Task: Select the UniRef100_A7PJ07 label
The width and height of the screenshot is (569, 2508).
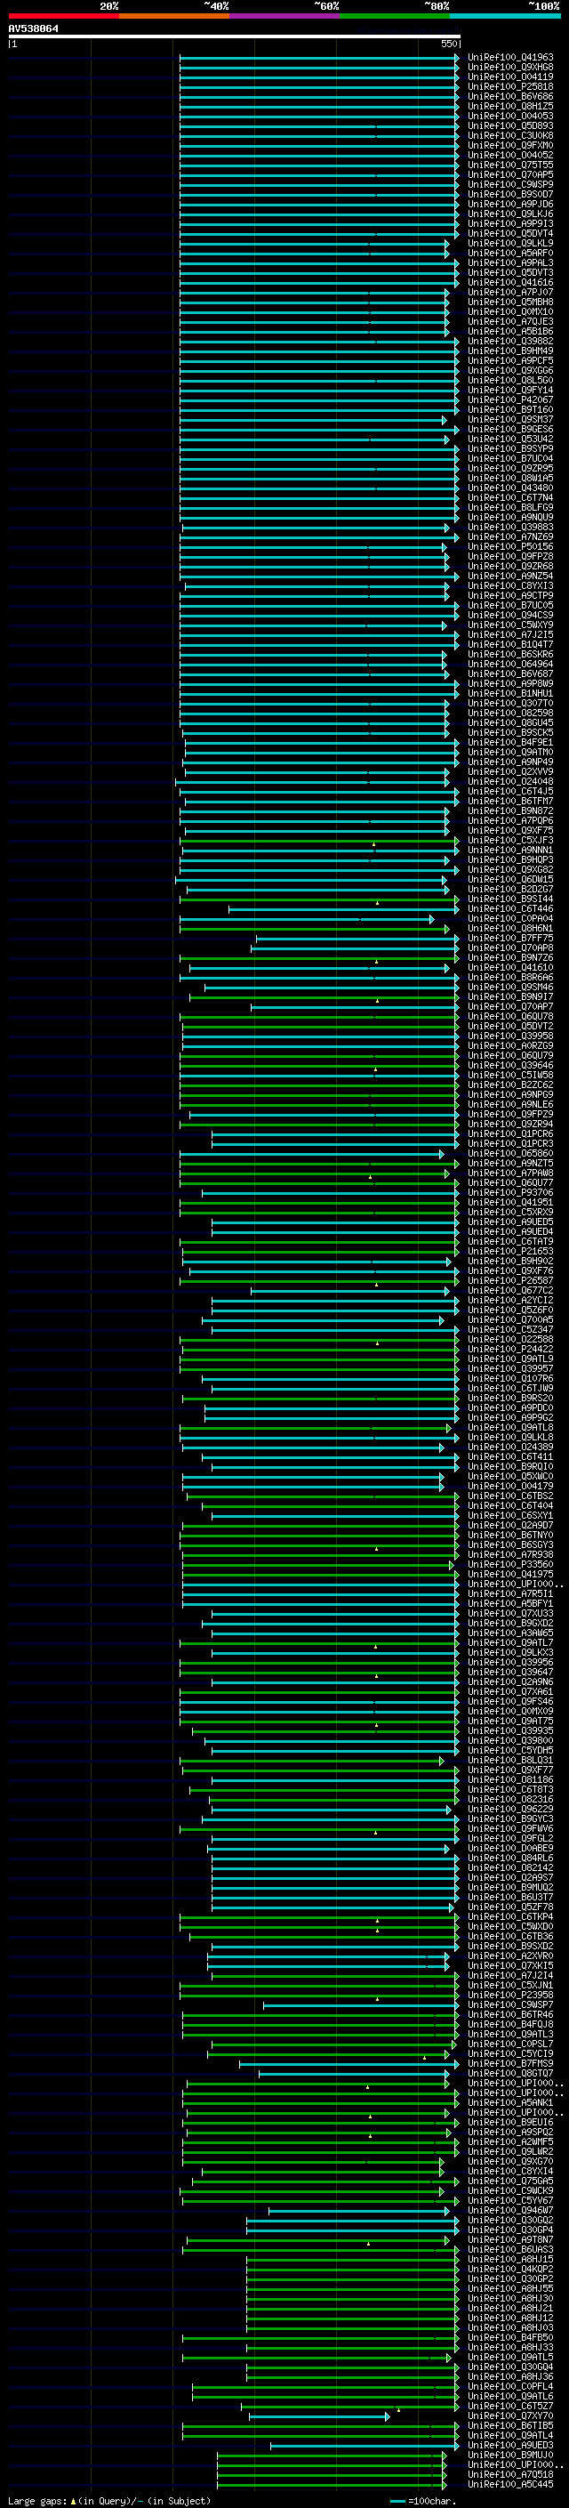Action: pyautogui.click(x=510, y=292)
